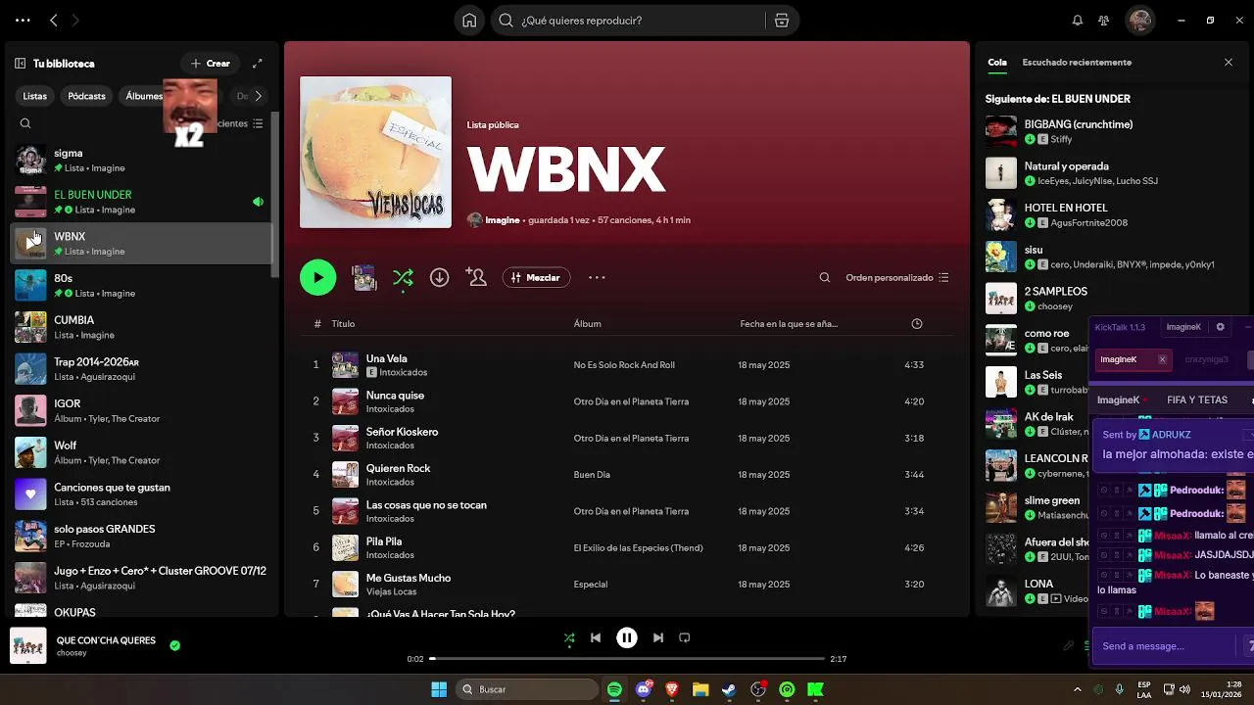Click the Mezclar button
The width and height of the screenshot is (1254, 705).
(536, 278)
